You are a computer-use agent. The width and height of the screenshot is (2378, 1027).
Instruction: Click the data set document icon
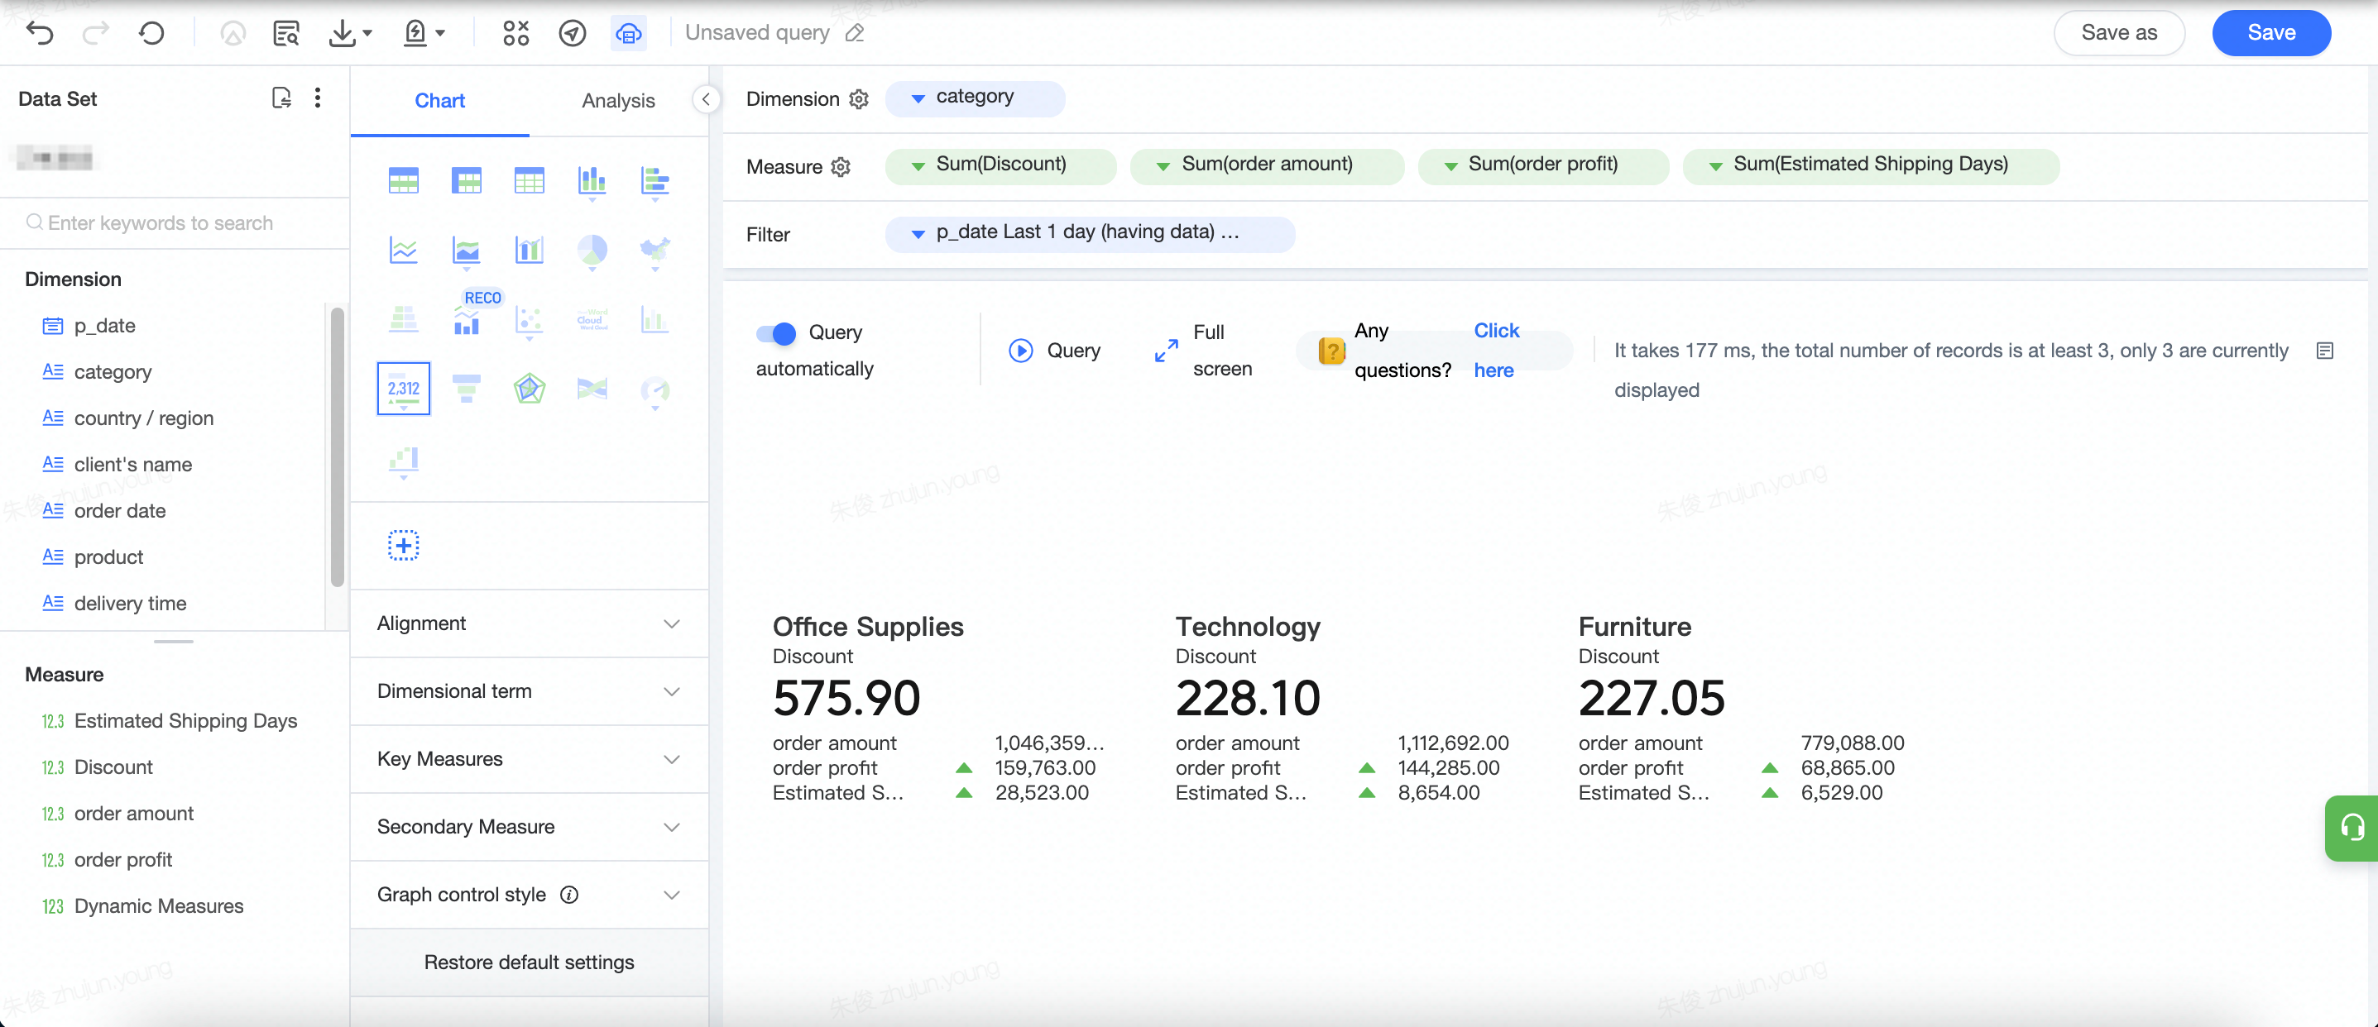coord(281,98)
